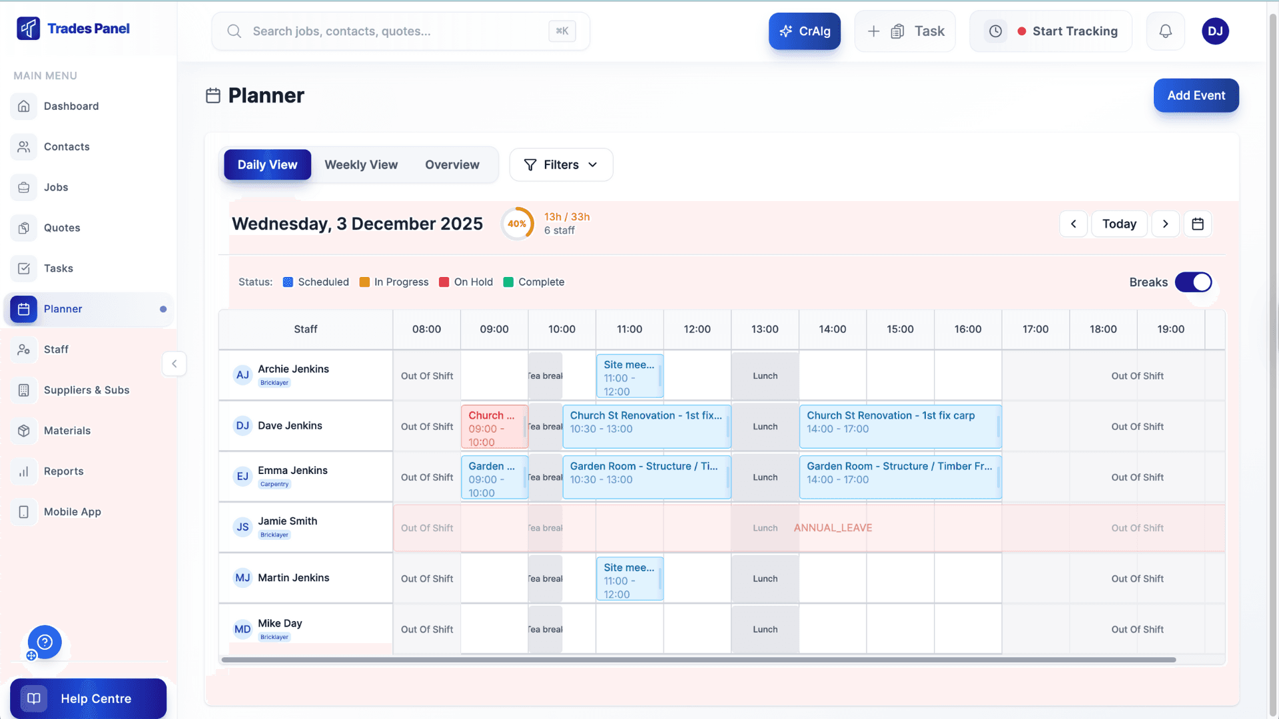Switch to Weekly View
Screen dimensions: 1279x719
(x=360, y=164)
